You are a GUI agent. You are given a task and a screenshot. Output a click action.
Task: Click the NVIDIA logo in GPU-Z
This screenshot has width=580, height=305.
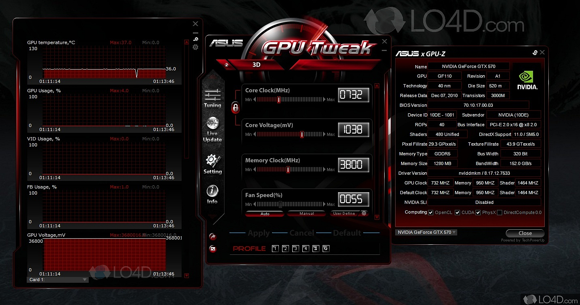coord(527,80)
